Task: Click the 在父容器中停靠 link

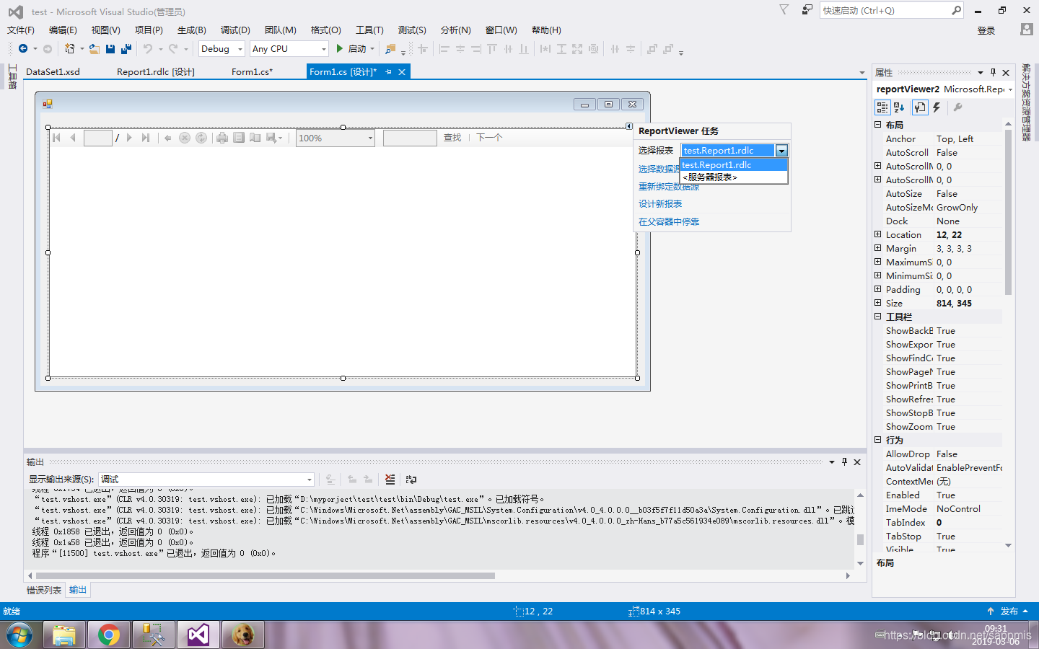Action: [x=669, y=222]
